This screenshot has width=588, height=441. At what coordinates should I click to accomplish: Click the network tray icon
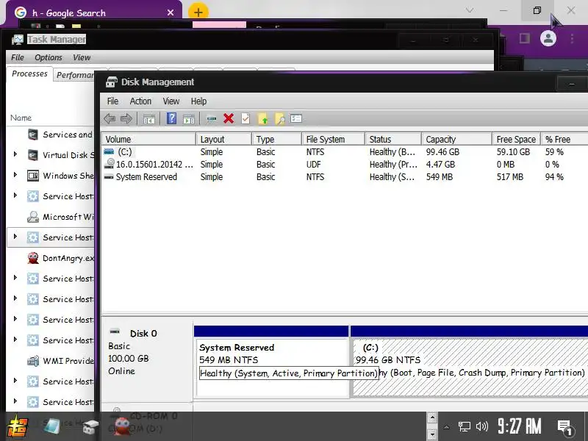pos(465,427)
